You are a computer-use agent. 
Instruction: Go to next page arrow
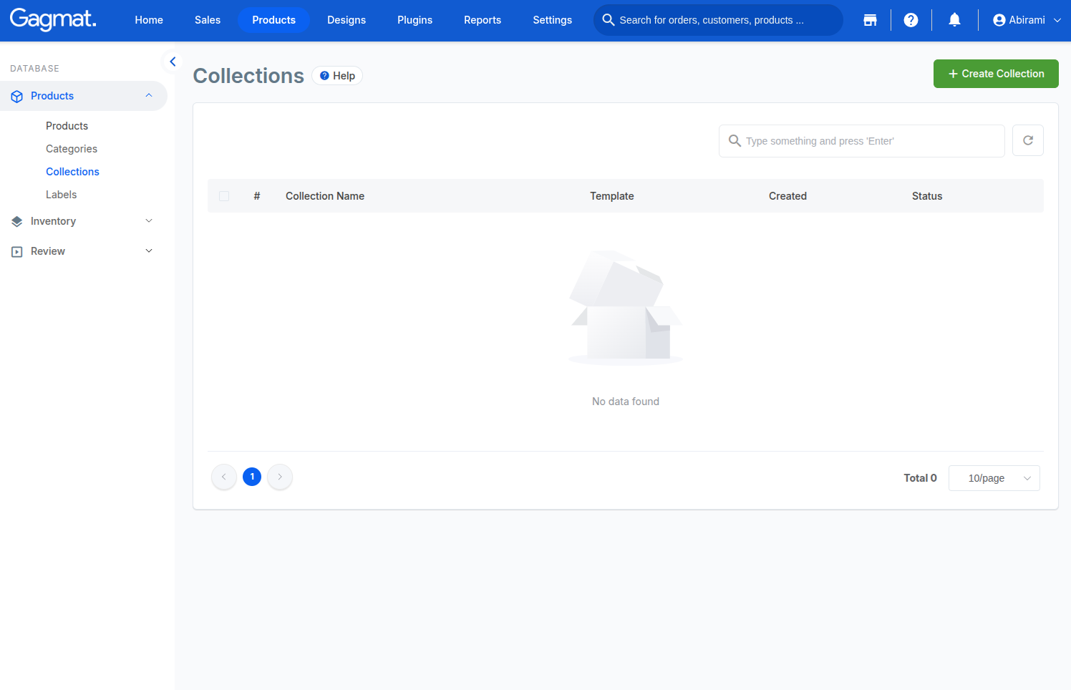point(280,477)
